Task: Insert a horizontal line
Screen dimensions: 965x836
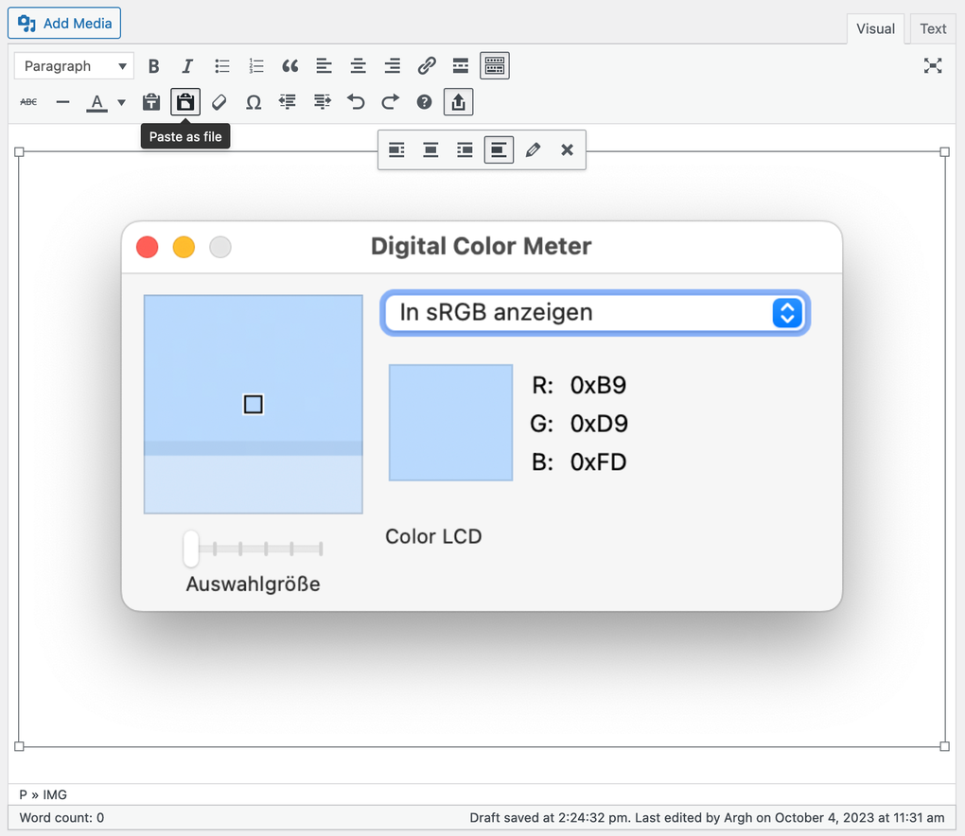Action: (62, 102)
